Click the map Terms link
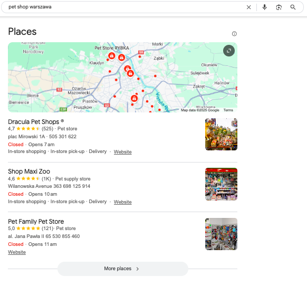Screen dimensions: 307x286 228,110
